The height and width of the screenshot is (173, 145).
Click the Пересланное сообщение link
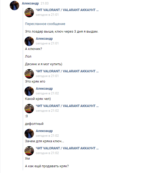pyautogui.click(x=45, y=24)
